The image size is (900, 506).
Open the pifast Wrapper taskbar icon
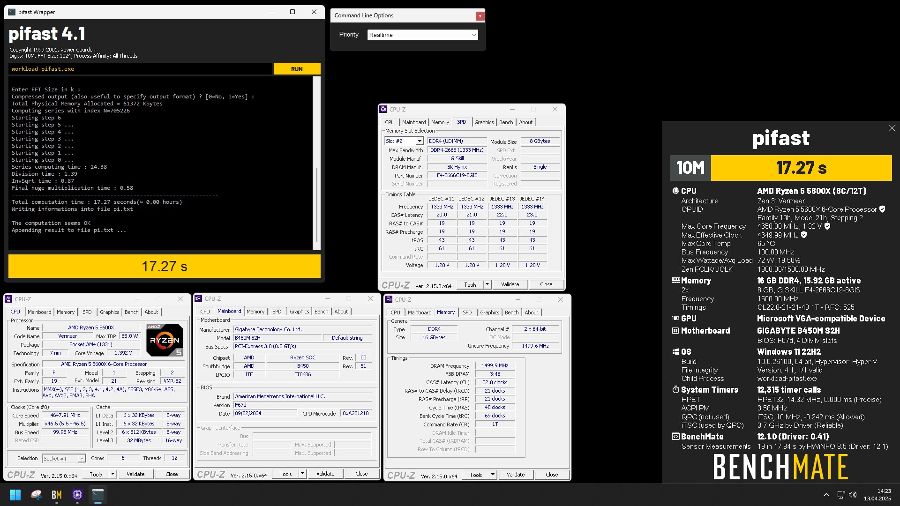coord(98,495)
